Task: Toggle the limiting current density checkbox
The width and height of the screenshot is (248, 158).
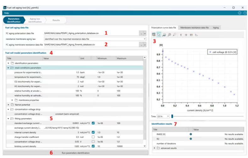Action: (x=93, y=146)
